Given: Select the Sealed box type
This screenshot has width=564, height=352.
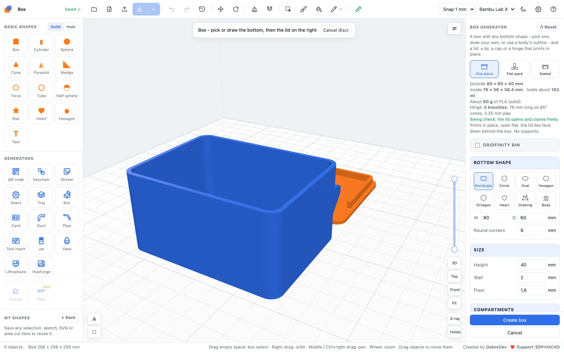Looking at the screenshot, I should (545, 69).
